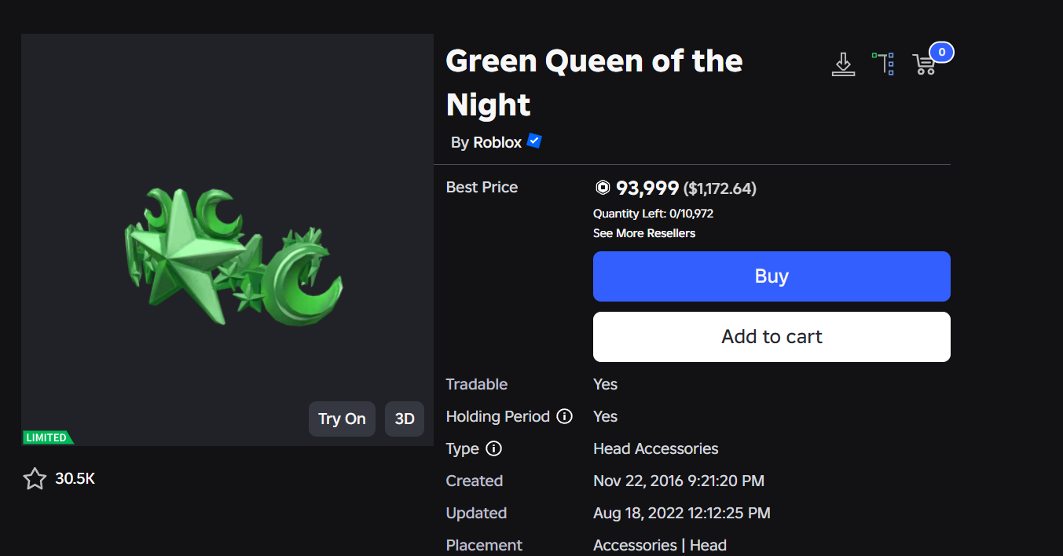Open the hierarchy tree icon

pyautogui.click(x=883, y=64)
